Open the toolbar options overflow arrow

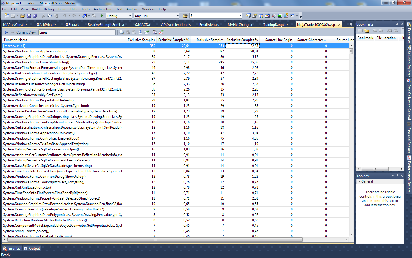(x=300, y=16)
